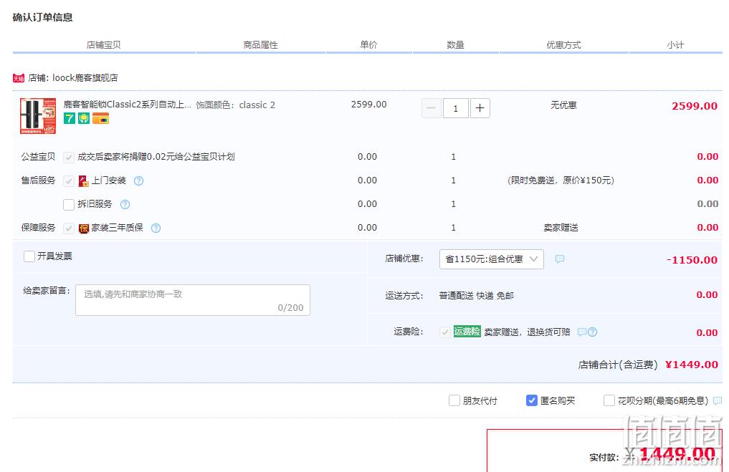Open help icon next to 家装三年质保
This screenshot has width=729, height=472.
coord(156,228)
